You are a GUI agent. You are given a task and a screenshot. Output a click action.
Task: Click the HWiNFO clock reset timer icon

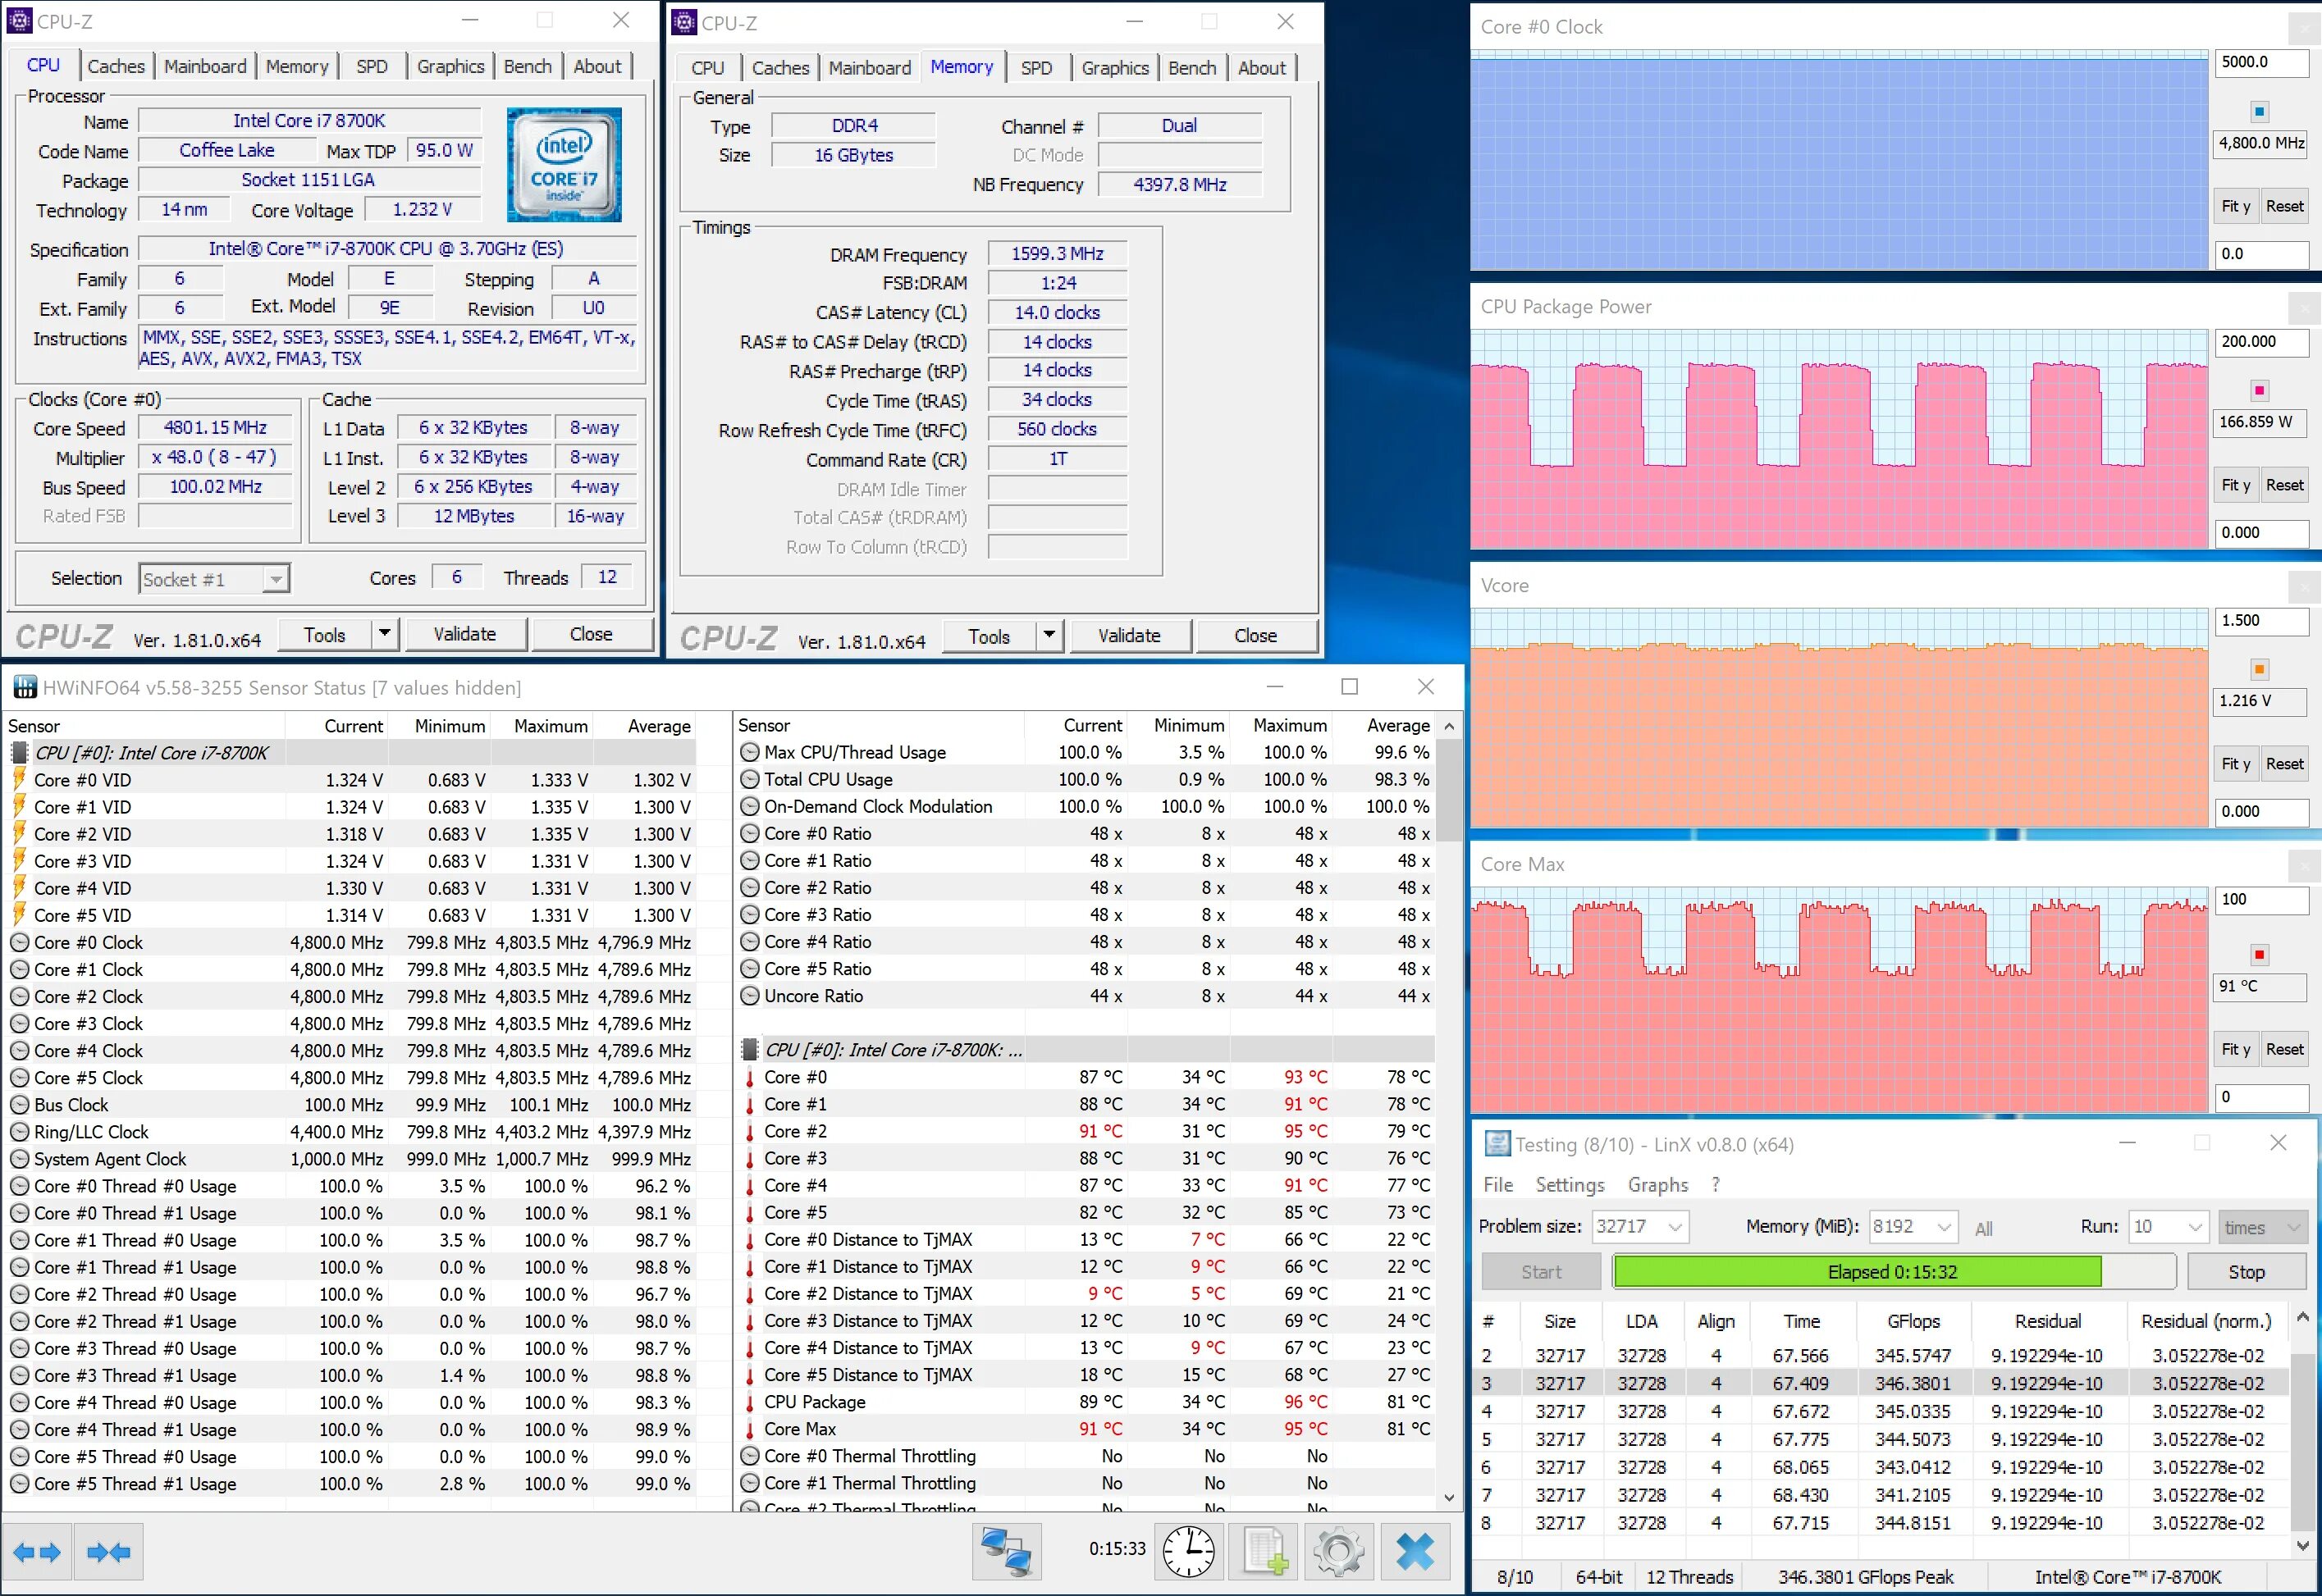(1189, 1551)
